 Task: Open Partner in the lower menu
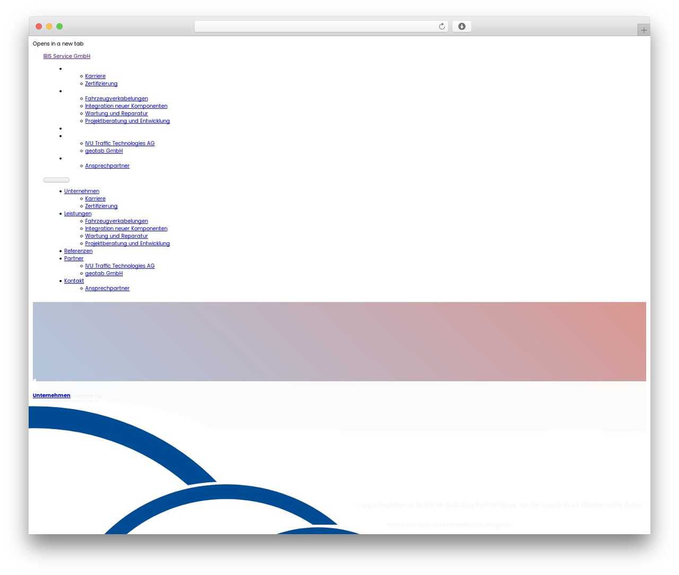[x=74, y=258]
